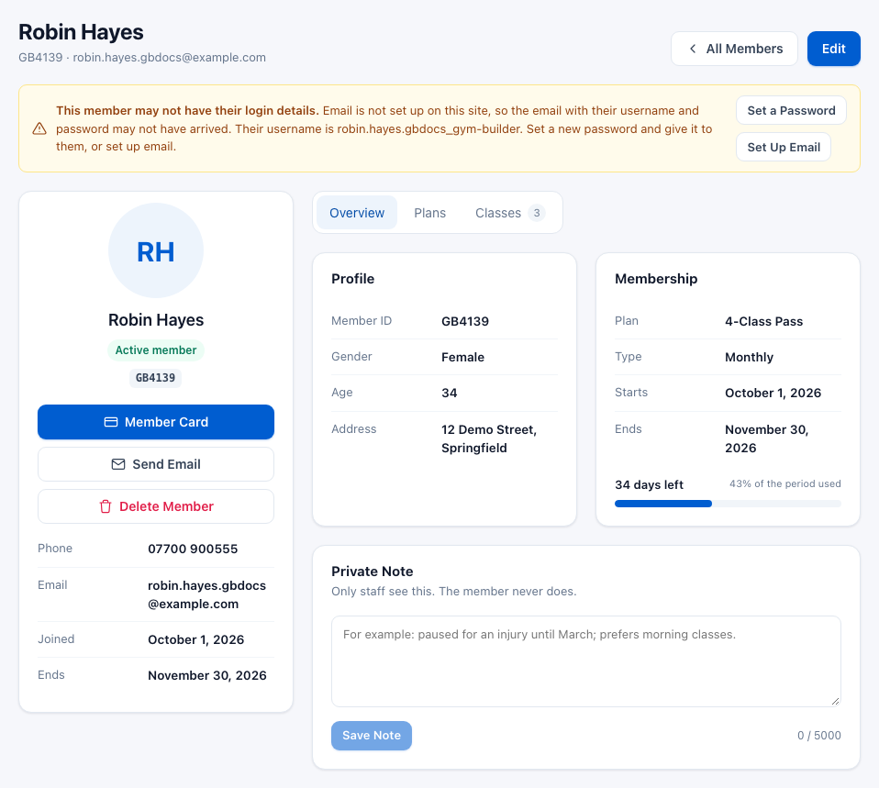Click the subtitle with ID and email
The height and width of the screenshot is (788, 879).
(142, 58)
